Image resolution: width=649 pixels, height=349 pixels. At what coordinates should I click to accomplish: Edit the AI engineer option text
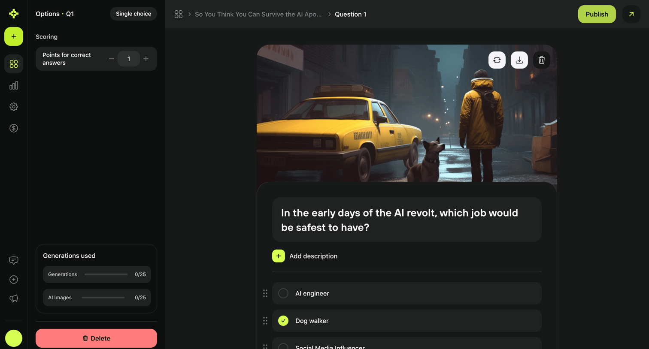pyautogui.click(x=312, y=293)
